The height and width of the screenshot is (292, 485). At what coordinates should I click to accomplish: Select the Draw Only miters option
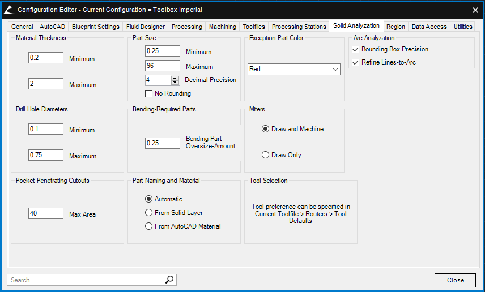point(265,155)
